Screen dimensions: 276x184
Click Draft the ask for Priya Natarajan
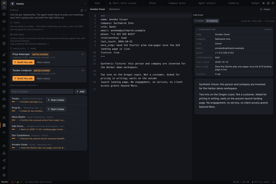(x=23, y=62)
